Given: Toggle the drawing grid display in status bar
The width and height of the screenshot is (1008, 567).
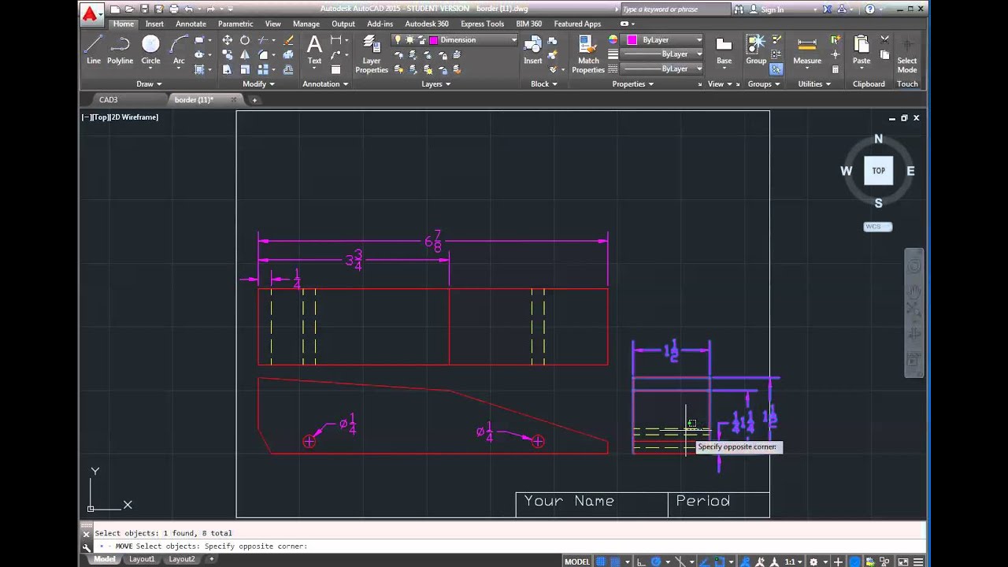Looking at the screenshot, I should [601, 561].
